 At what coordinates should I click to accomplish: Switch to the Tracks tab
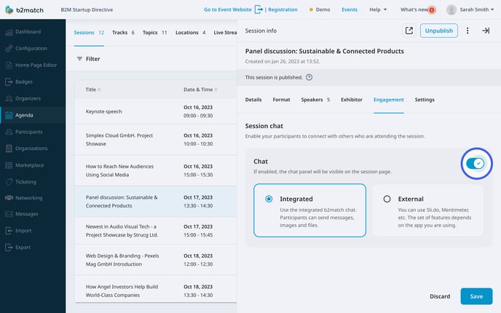(x=123, y=33)
